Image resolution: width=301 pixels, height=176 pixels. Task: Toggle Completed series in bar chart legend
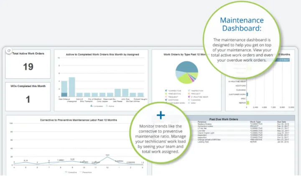tap(91, 105)
